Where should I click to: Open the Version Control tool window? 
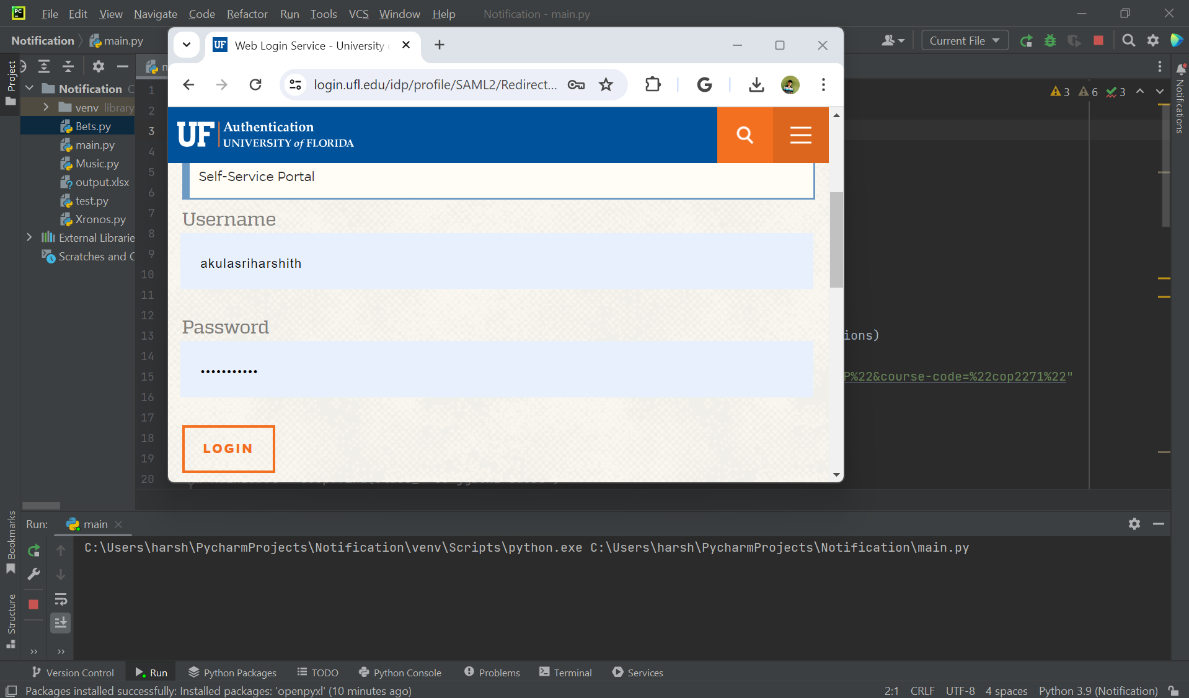[x=73, y=673]
